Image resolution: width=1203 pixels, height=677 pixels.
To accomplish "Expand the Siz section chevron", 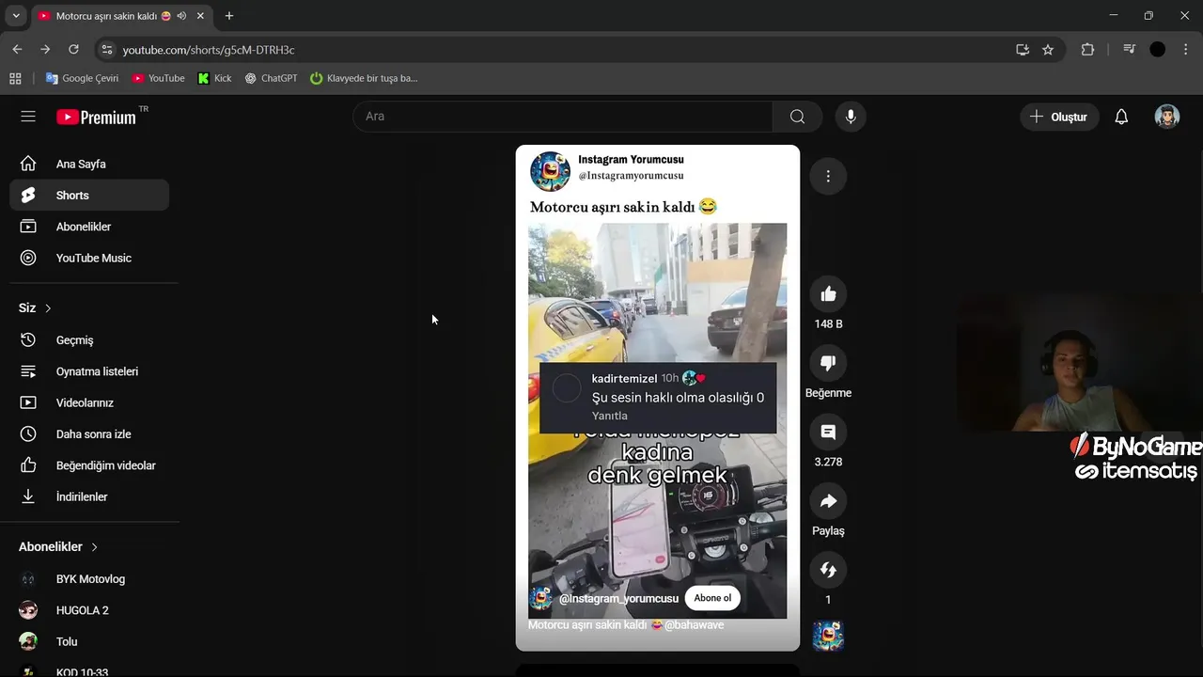I will [48, 308].
